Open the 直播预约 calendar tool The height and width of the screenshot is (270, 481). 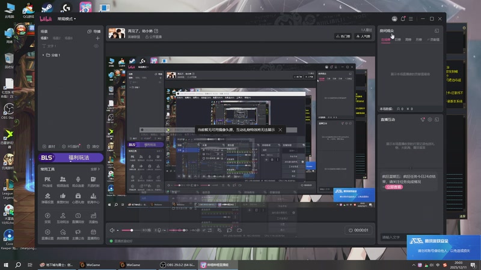(93, 234)
